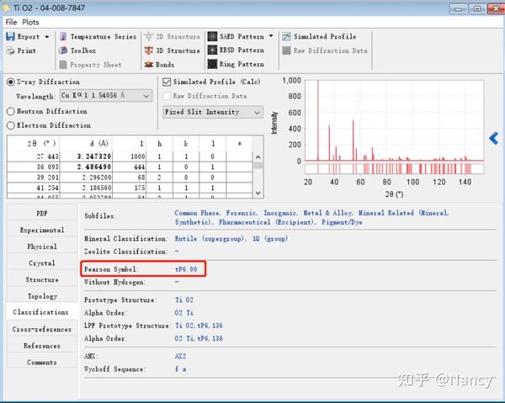Open the Plots menu
505x403 pixels.
[x=30, y=22]
